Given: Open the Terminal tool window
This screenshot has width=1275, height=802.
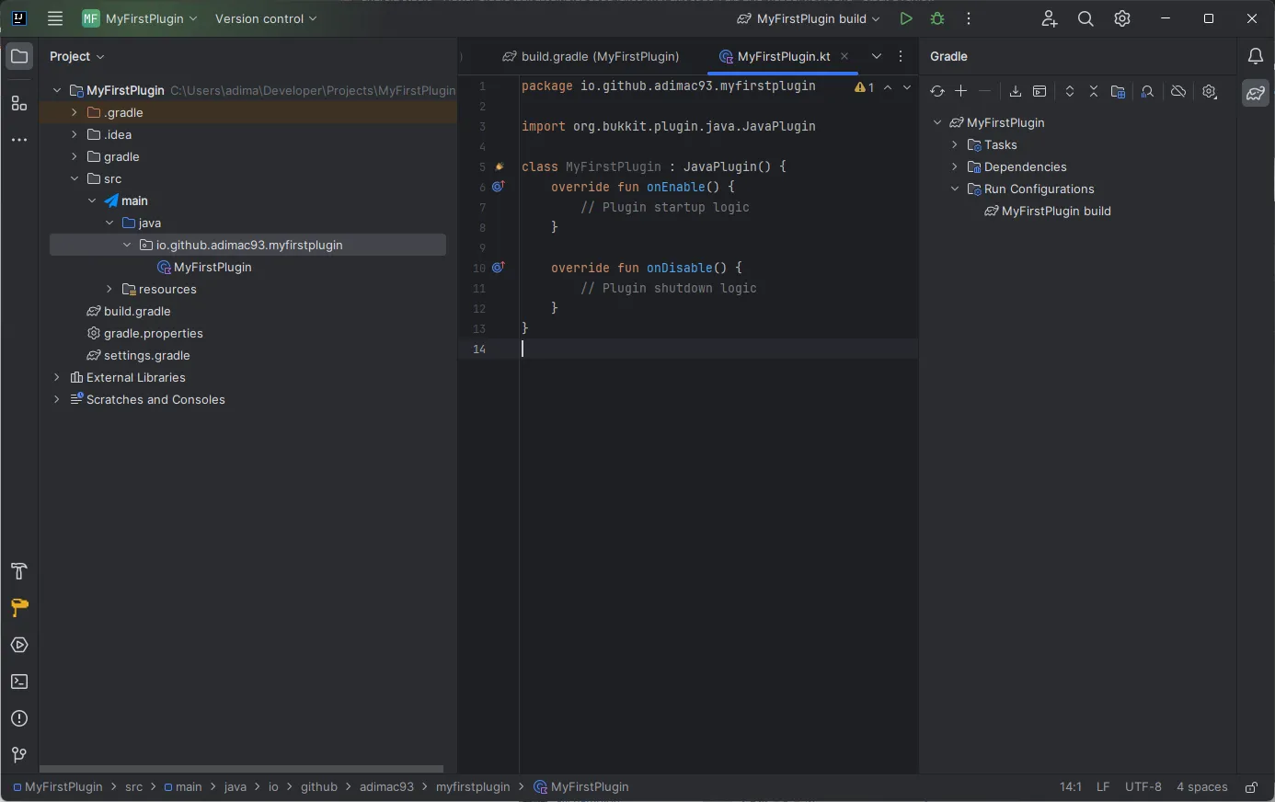Looking at the screenshot, I should (18, 682).
